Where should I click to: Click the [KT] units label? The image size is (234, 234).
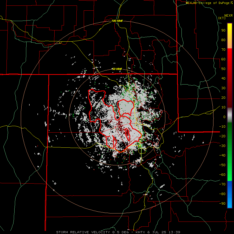[x=222, y=18]
